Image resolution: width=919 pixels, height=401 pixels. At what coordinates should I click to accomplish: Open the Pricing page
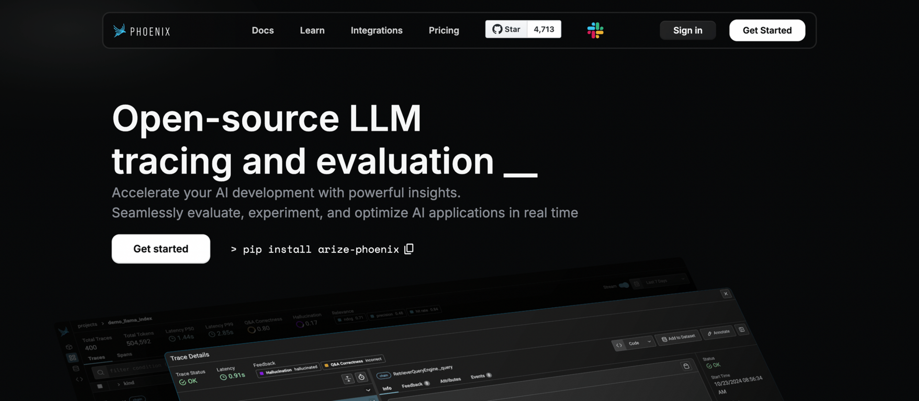444,31
